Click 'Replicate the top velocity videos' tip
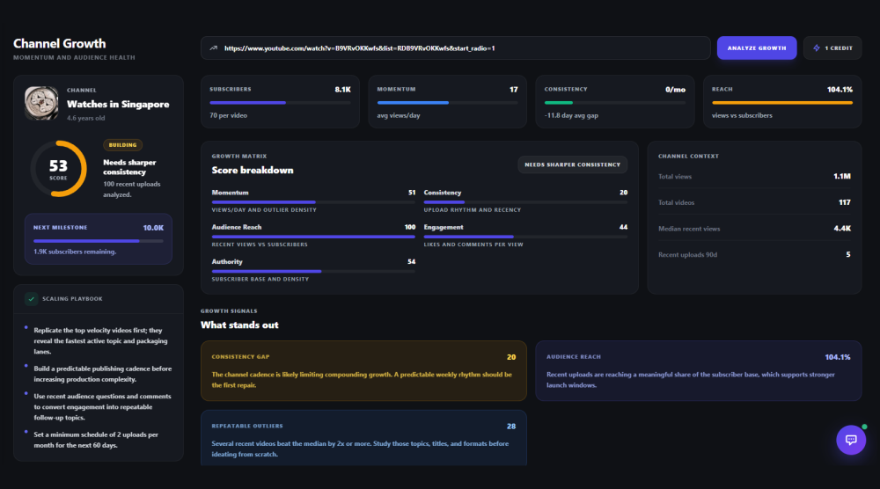 101,341
